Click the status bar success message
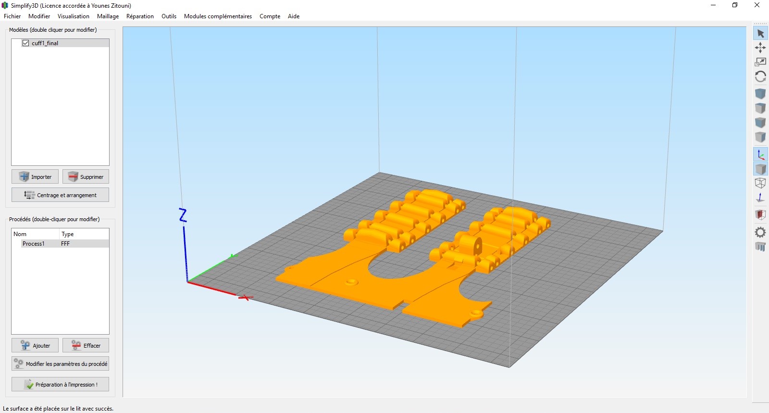Screen dimensions: 769x413 (58, 409)
